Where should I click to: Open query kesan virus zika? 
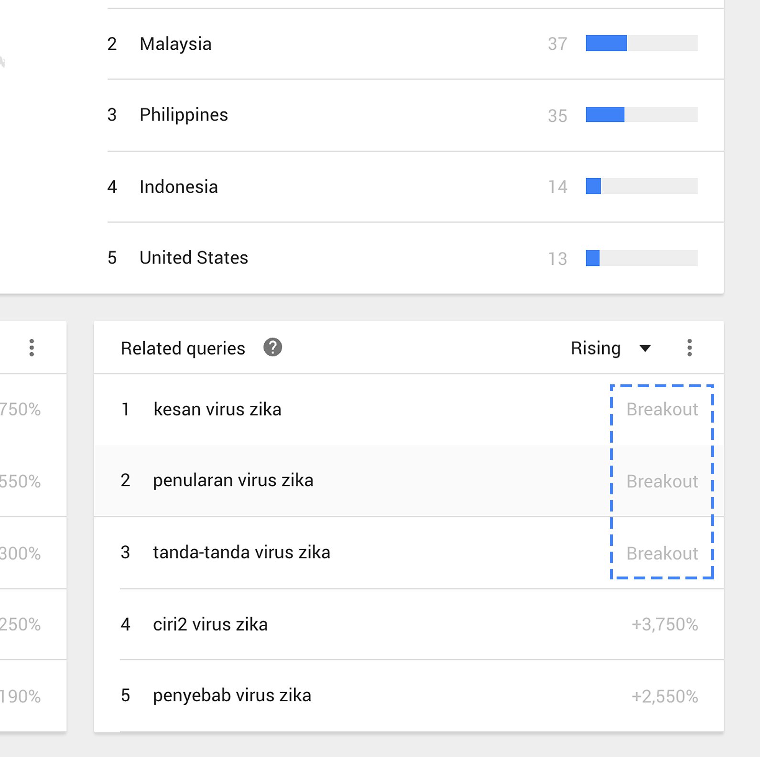(217, 410)
